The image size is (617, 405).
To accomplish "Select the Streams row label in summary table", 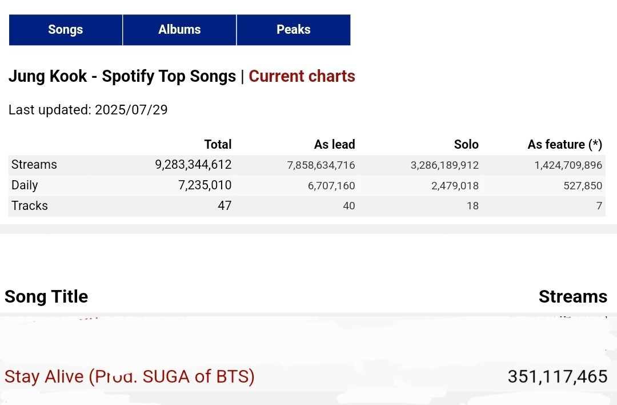I will (34, 165).
